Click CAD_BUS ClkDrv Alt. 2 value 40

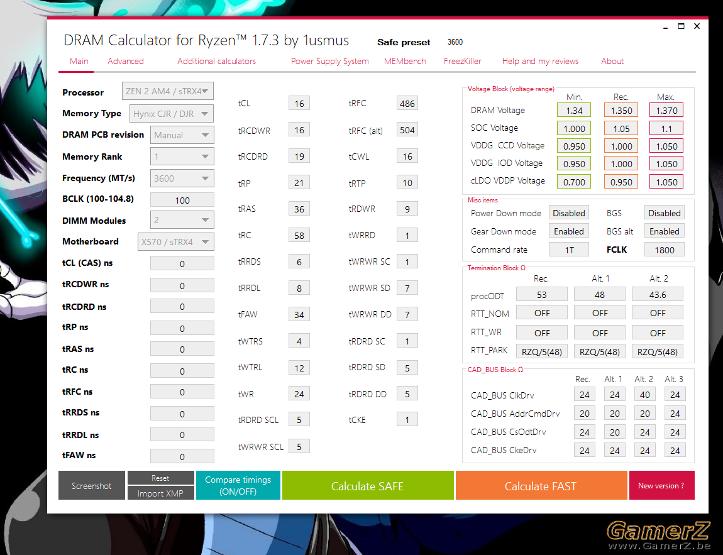644,394
